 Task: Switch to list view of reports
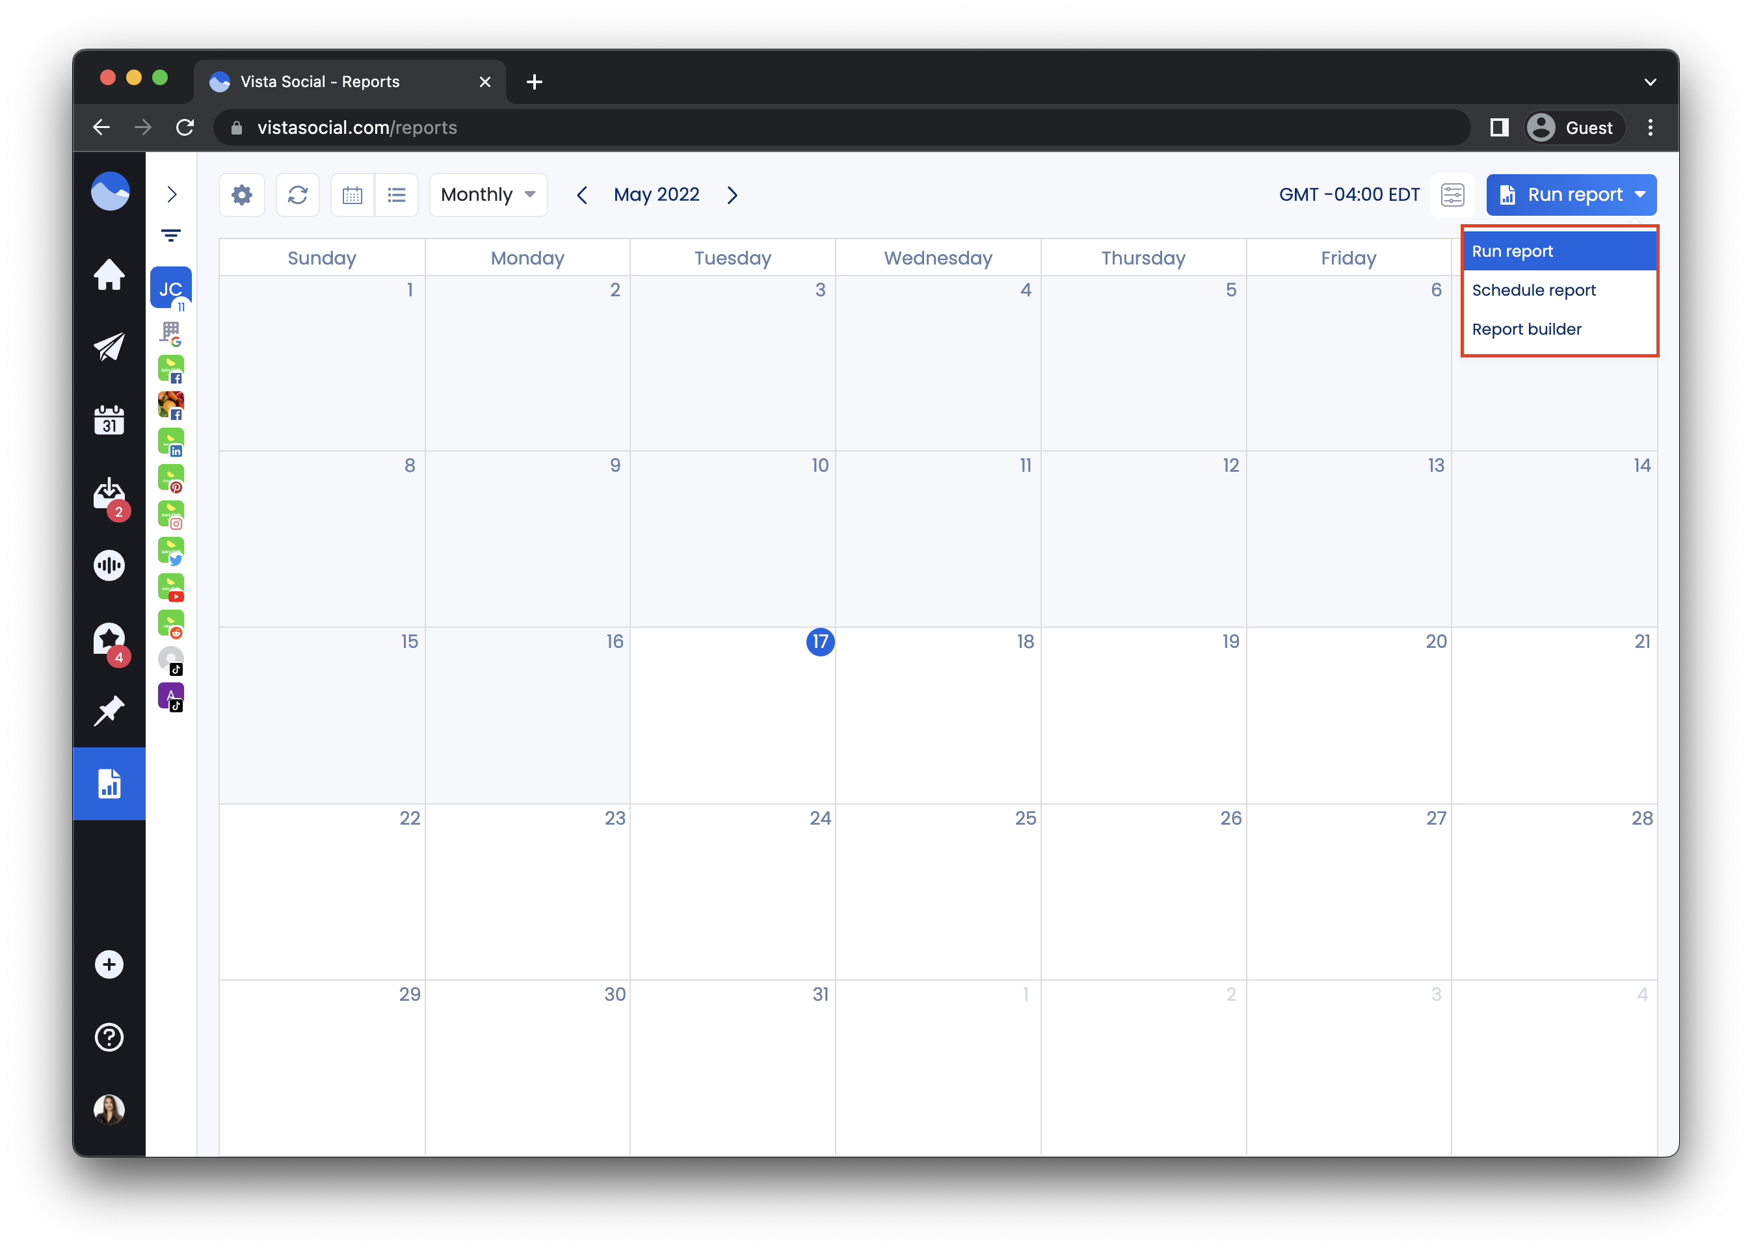(396, 194)
